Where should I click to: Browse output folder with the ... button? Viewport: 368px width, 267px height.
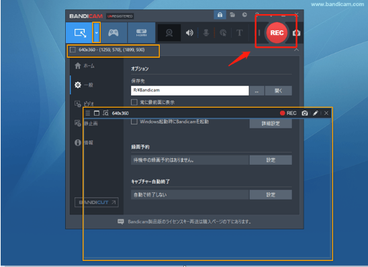click(x=257, y=91)
